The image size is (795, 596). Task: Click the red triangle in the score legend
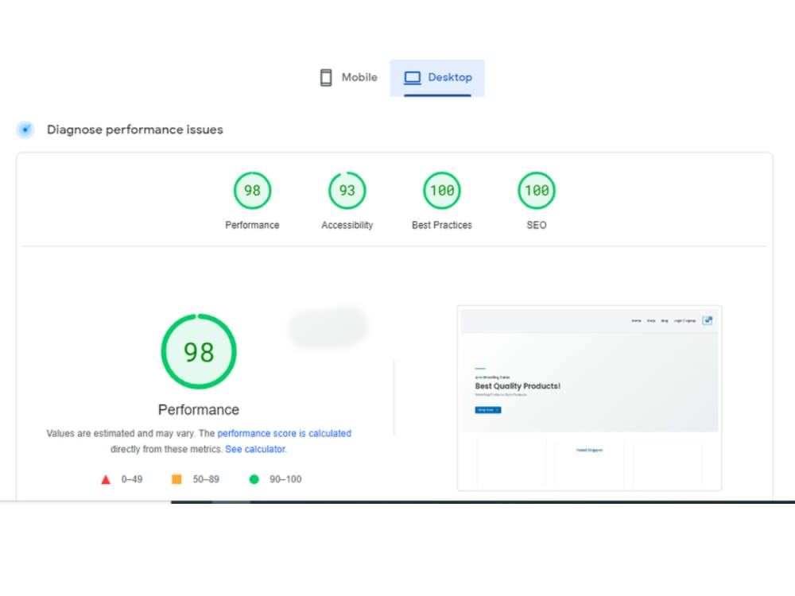click(106, 479)
